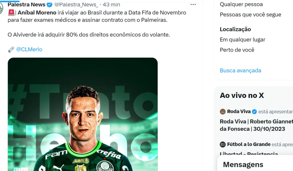The height and width of the screenshot is (171, 293).
Task: Open the "Busca avançada" link
Action: point(240,70)
